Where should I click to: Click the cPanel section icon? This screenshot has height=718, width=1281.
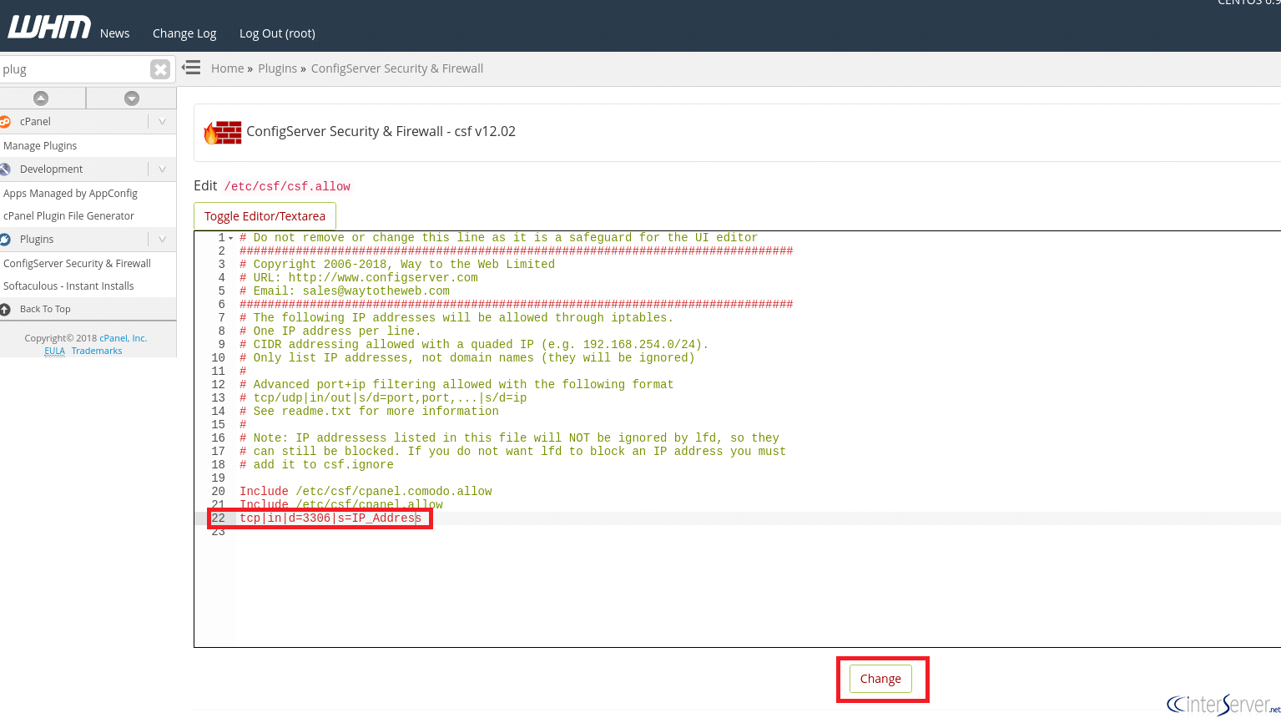5,122
